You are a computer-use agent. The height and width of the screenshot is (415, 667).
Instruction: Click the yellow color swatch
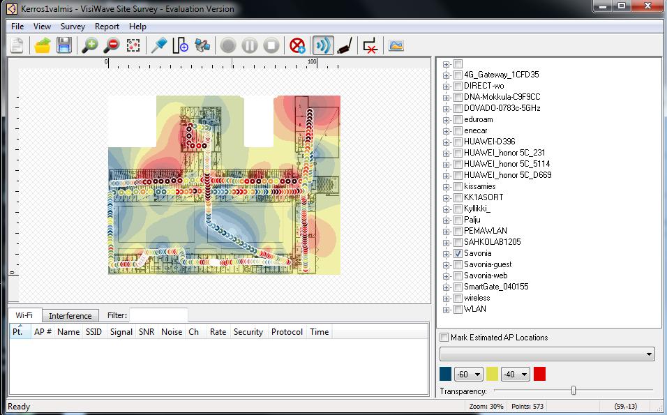(x=492, y=374)
